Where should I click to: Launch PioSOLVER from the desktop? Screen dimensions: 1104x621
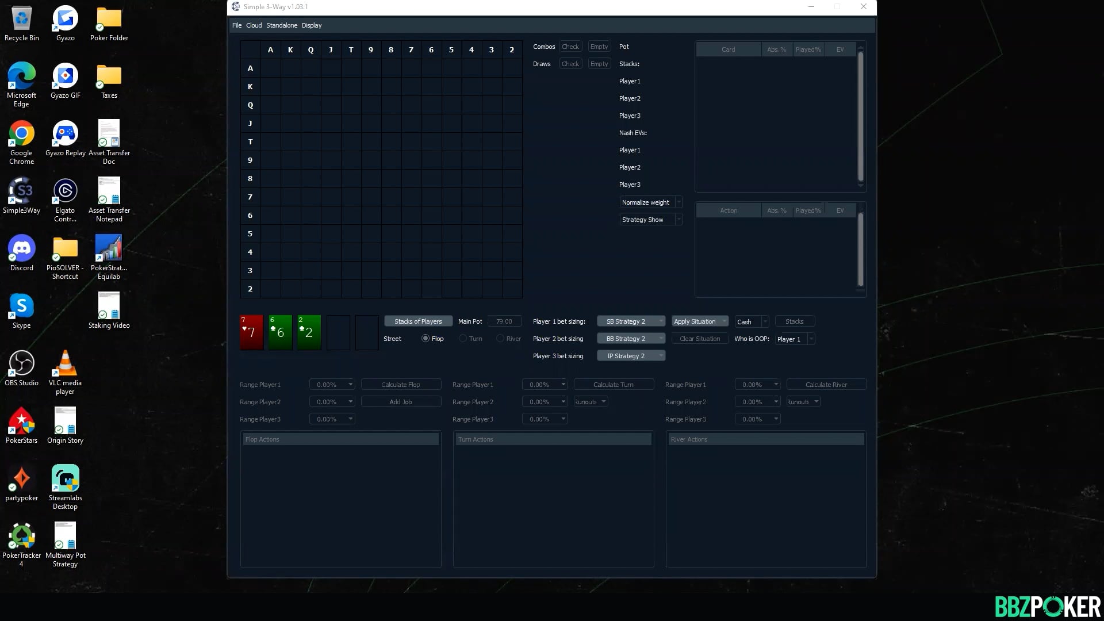[65, 253]
